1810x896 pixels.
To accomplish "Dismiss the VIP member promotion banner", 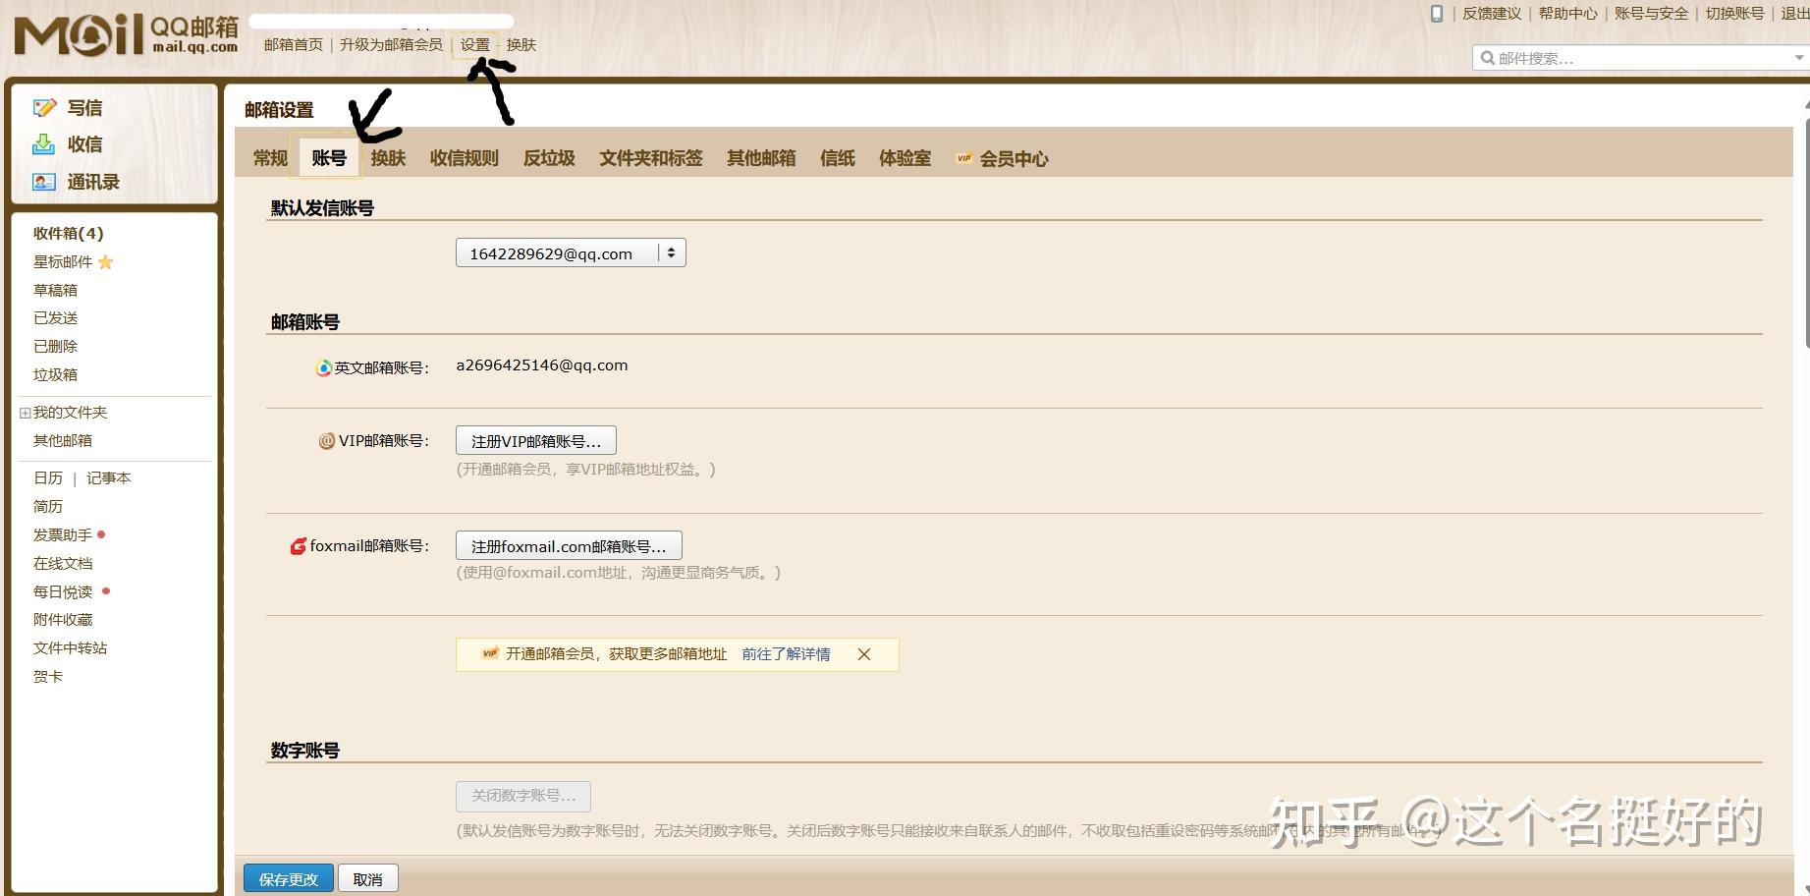I will click(864, 653).
